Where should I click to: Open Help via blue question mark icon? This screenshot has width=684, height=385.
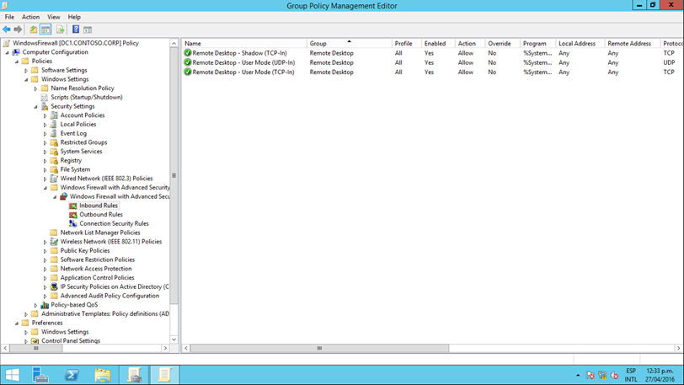click(76, 29)
